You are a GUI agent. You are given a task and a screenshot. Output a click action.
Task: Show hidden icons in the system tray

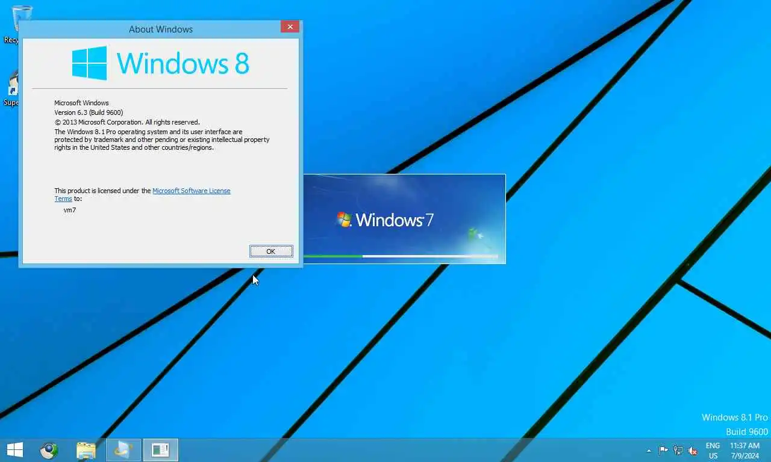click(649, 451)
